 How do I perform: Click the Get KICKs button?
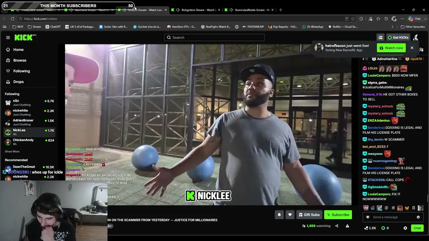(x=398, y=37)
